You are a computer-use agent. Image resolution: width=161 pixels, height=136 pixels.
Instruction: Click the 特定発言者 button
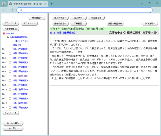[x=96, y=18]
